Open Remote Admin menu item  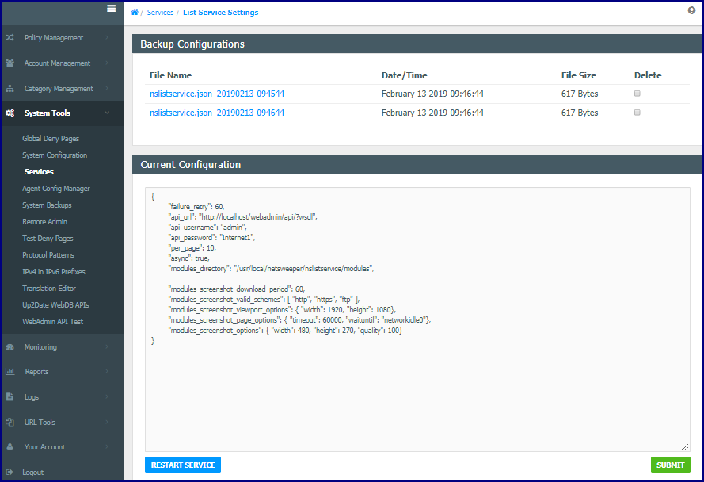(45, 222)
